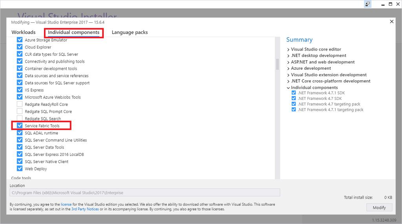This screenshot has width=402, height=224.
Task: Expand Visual Studio extension development item
Action: tap(288, 75)
